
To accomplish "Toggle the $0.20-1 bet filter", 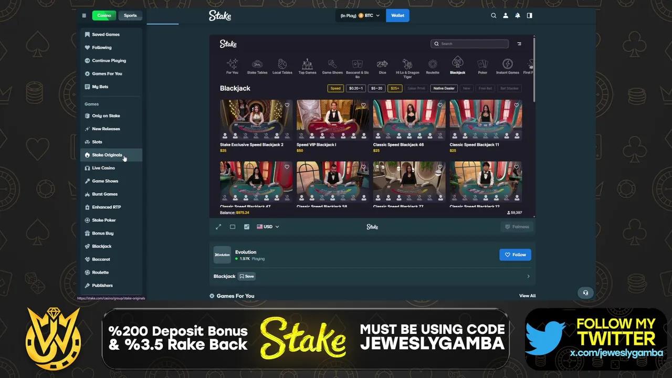I will tap(356, 88).
